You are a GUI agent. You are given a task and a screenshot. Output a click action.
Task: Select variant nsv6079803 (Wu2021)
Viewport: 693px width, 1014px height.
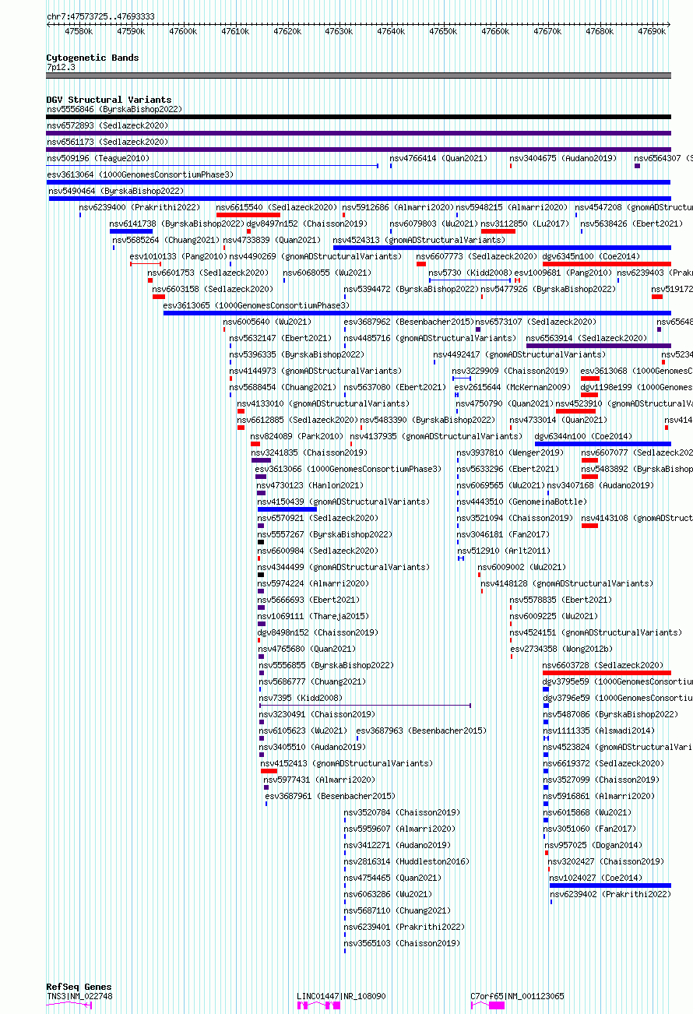tap(434, 224)
